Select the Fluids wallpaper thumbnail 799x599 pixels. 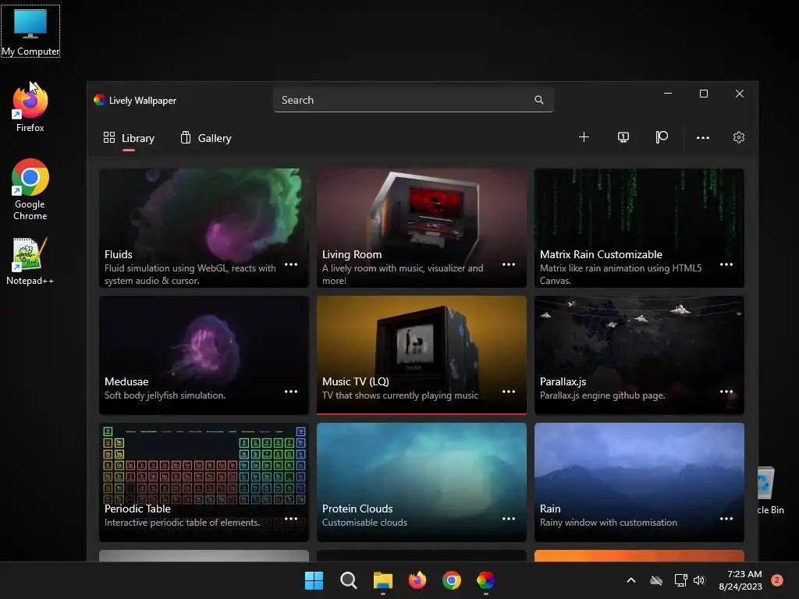click(x=204, y=228)
